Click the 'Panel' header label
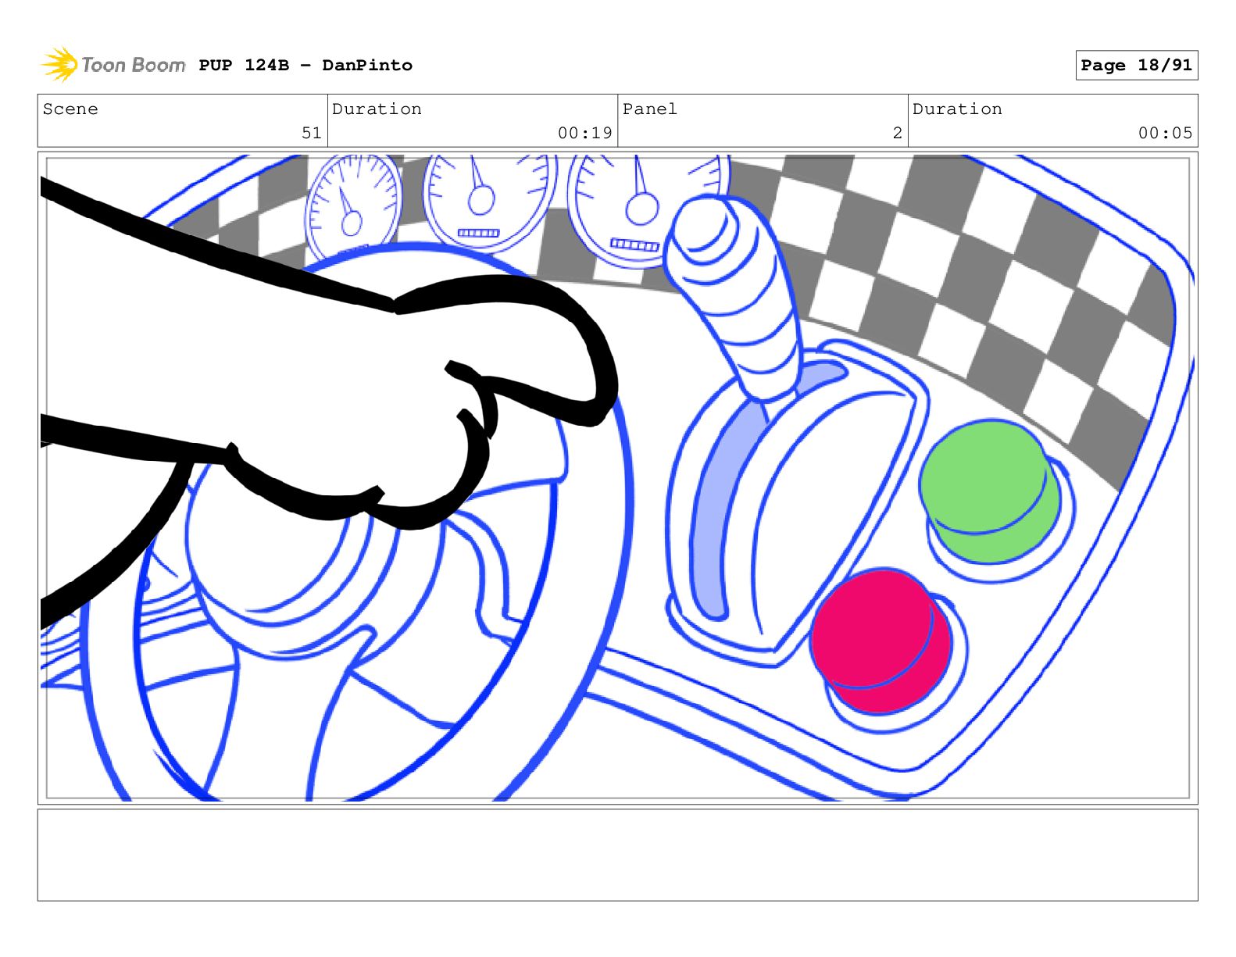Viewport: 1236px width, 957px height. click(x=650, y=109)
